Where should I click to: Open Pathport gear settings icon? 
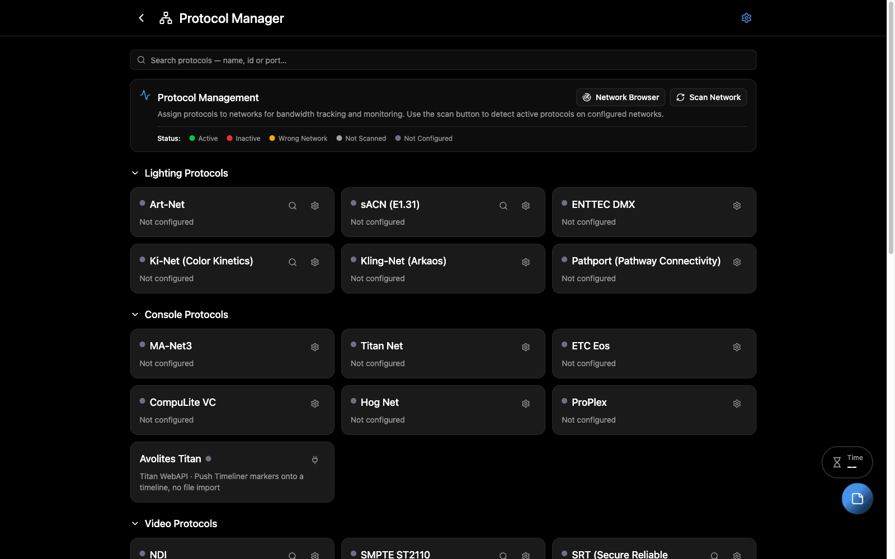coord(737,262)
